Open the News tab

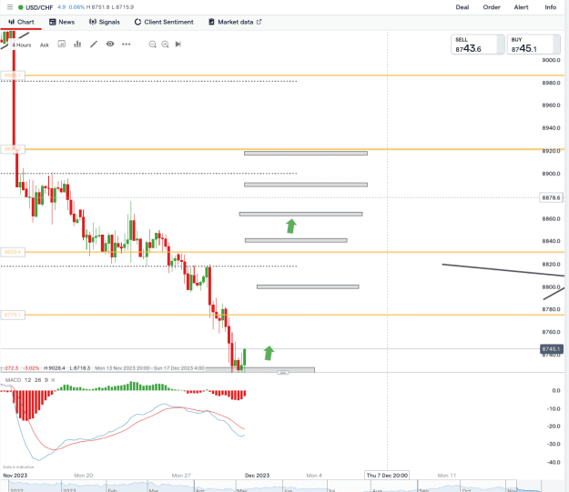pyautogui.click(x=62, y=22)
